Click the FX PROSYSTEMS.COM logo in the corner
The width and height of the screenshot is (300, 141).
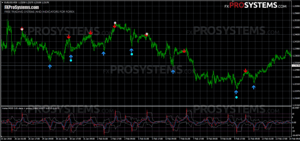click(x=255, y=5)
